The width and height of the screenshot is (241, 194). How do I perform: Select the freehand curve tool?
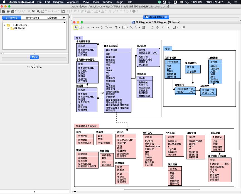(136, 27)
